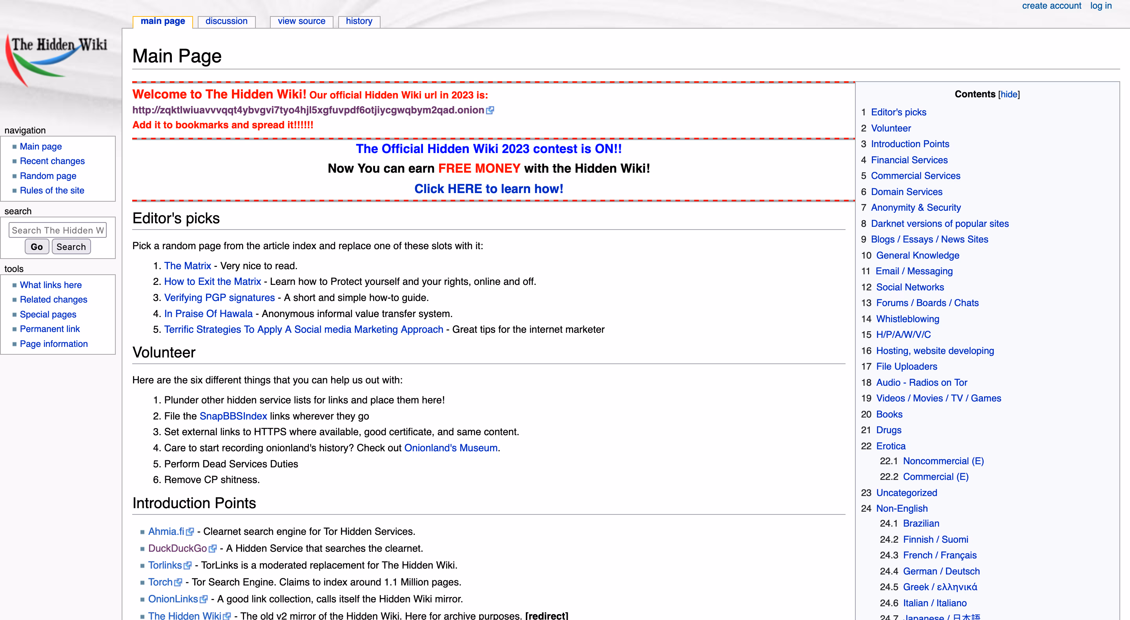
Task: Open the OnionLinks link
Action: [173, 599]
